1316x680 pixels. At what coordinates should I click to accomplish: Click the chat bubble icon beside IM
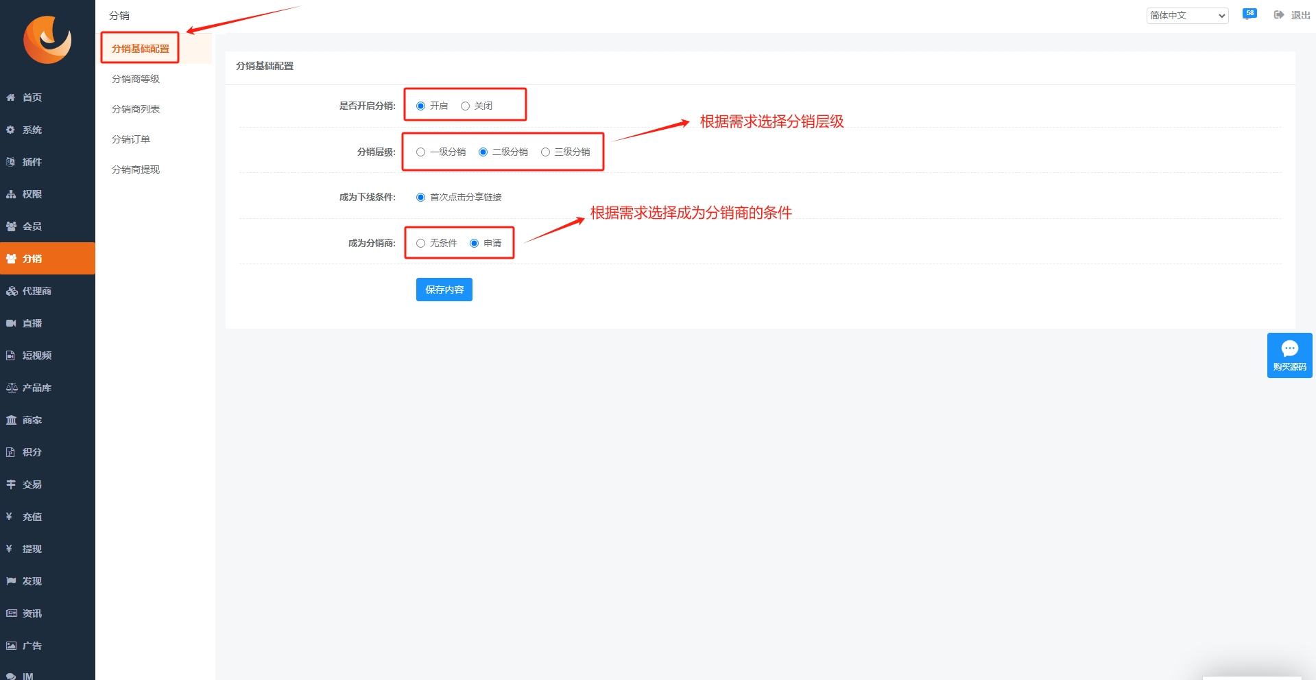tap(11, 676)
